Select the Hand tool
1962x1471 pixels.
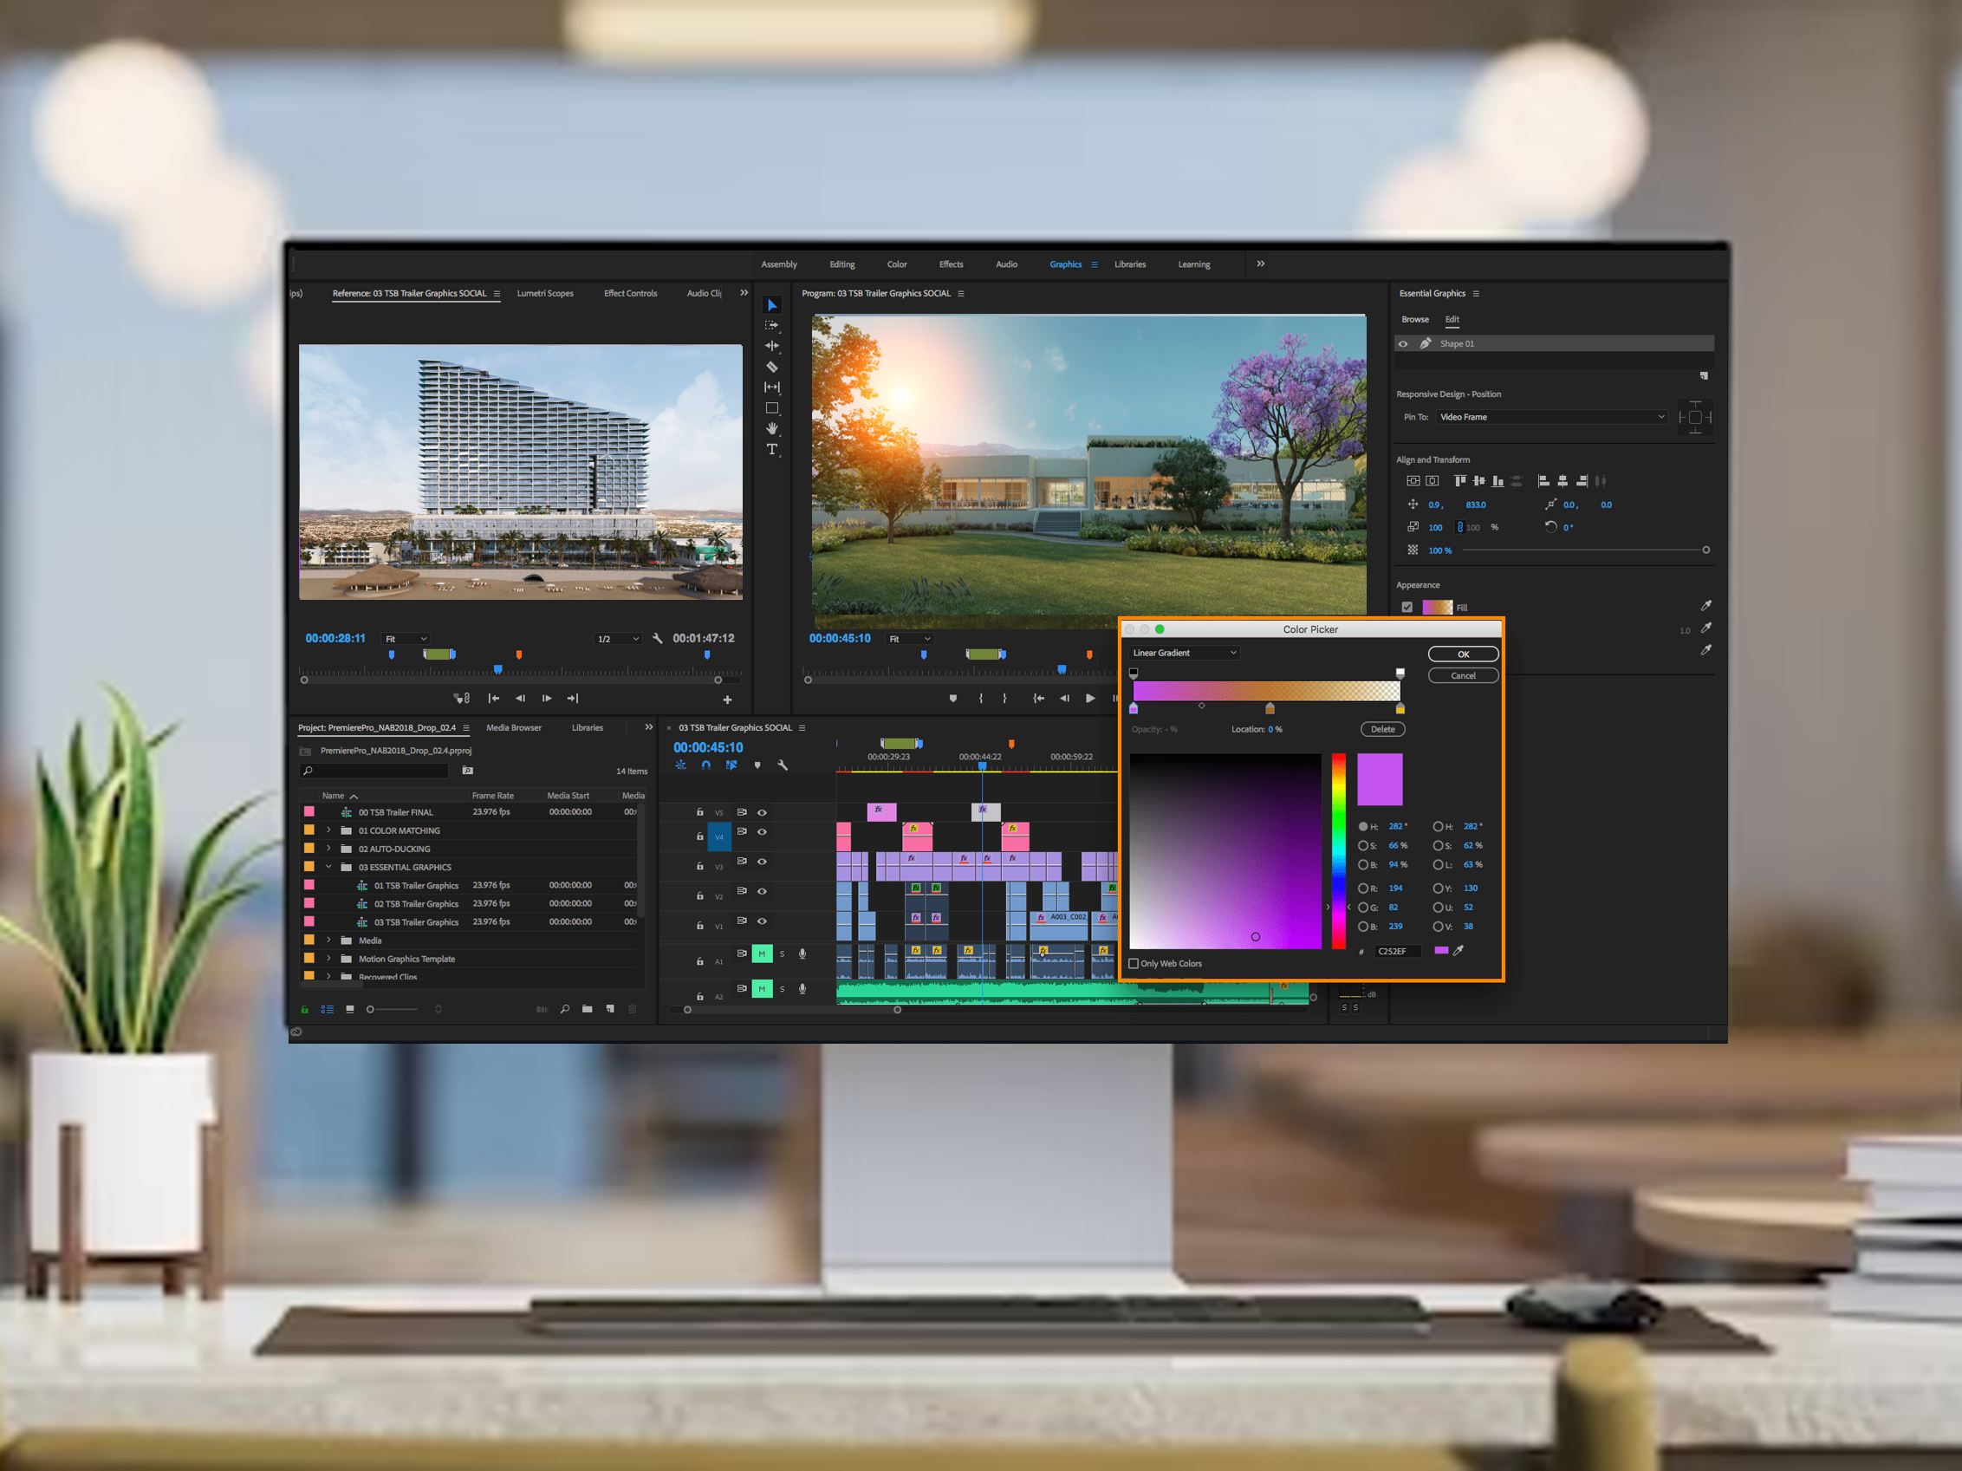click(771, 428)
